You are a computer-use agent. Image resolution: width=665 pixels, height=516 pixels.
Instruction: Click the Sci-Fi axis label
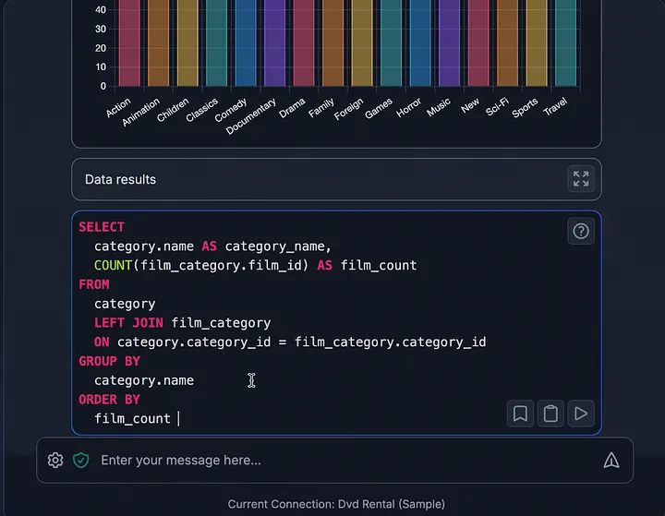pos(497,106)
